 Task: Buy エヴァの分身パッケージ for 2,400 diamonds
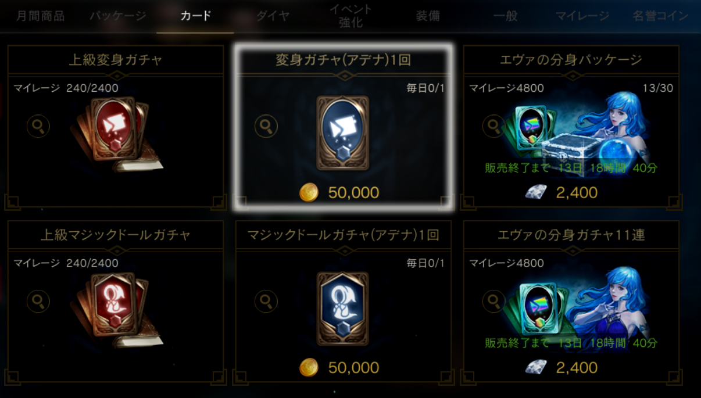click(561, 192)
